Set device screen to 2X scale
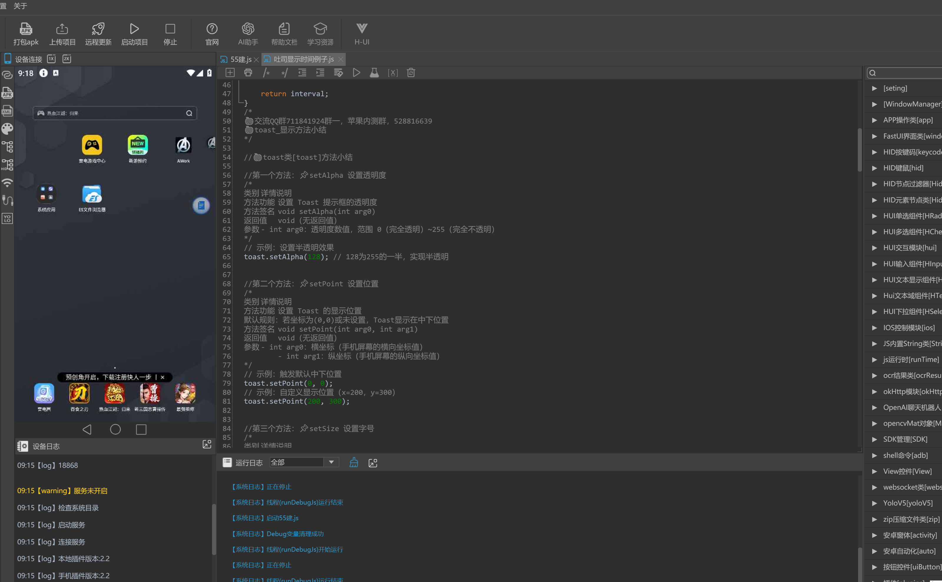 pyautogui.click(x=67, y=59)
